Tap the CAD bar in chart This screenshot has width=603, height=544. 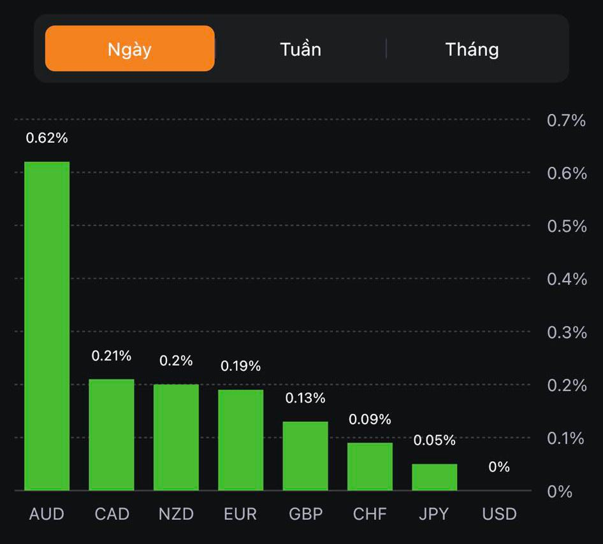112,434
